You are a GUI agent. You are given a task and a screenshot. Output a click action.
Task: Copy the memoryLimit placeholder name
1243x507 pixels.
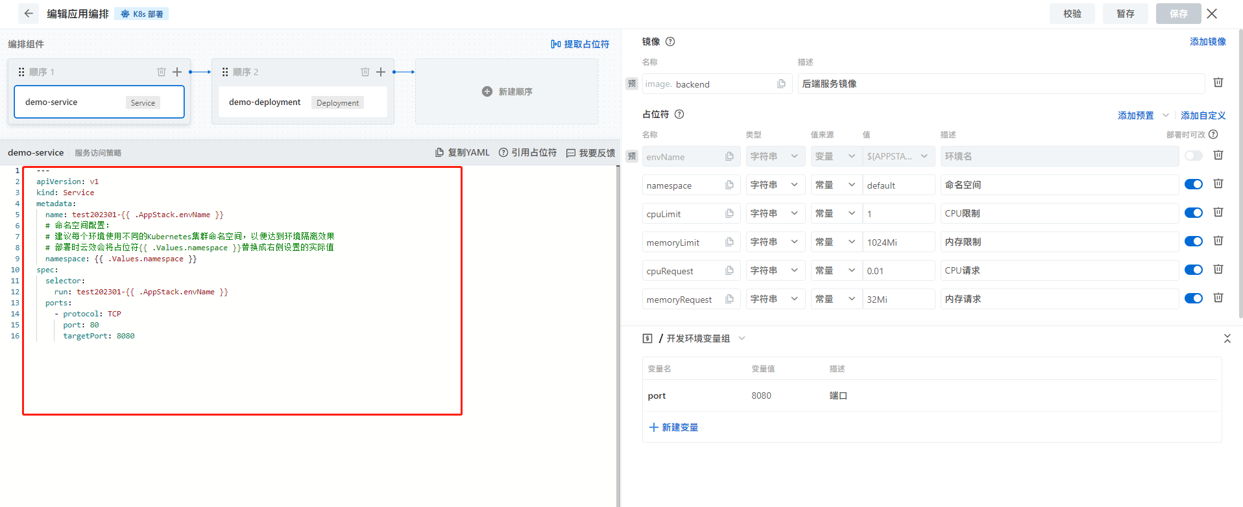point(729,242)
